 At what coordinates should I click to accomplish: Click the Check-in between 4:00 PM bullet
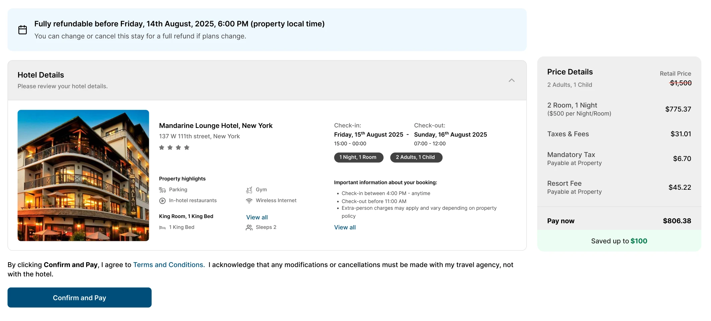click(x=386, y=193)
